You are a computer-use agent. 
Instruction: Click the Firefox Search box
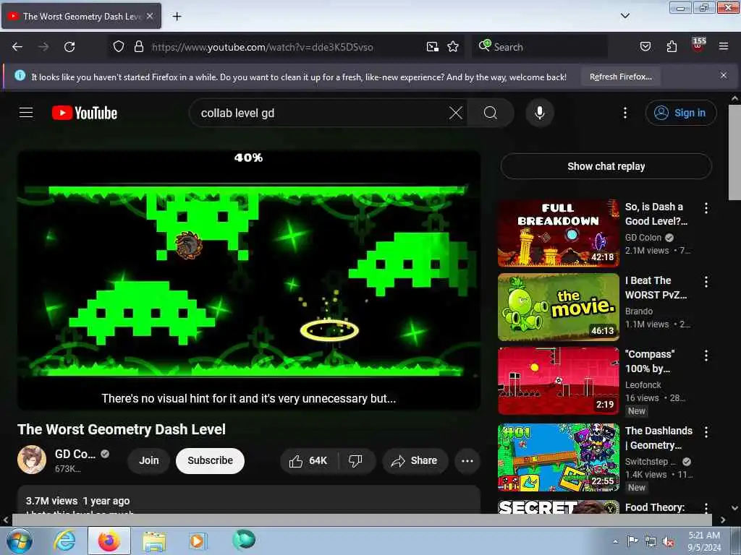tap(540, 47)
